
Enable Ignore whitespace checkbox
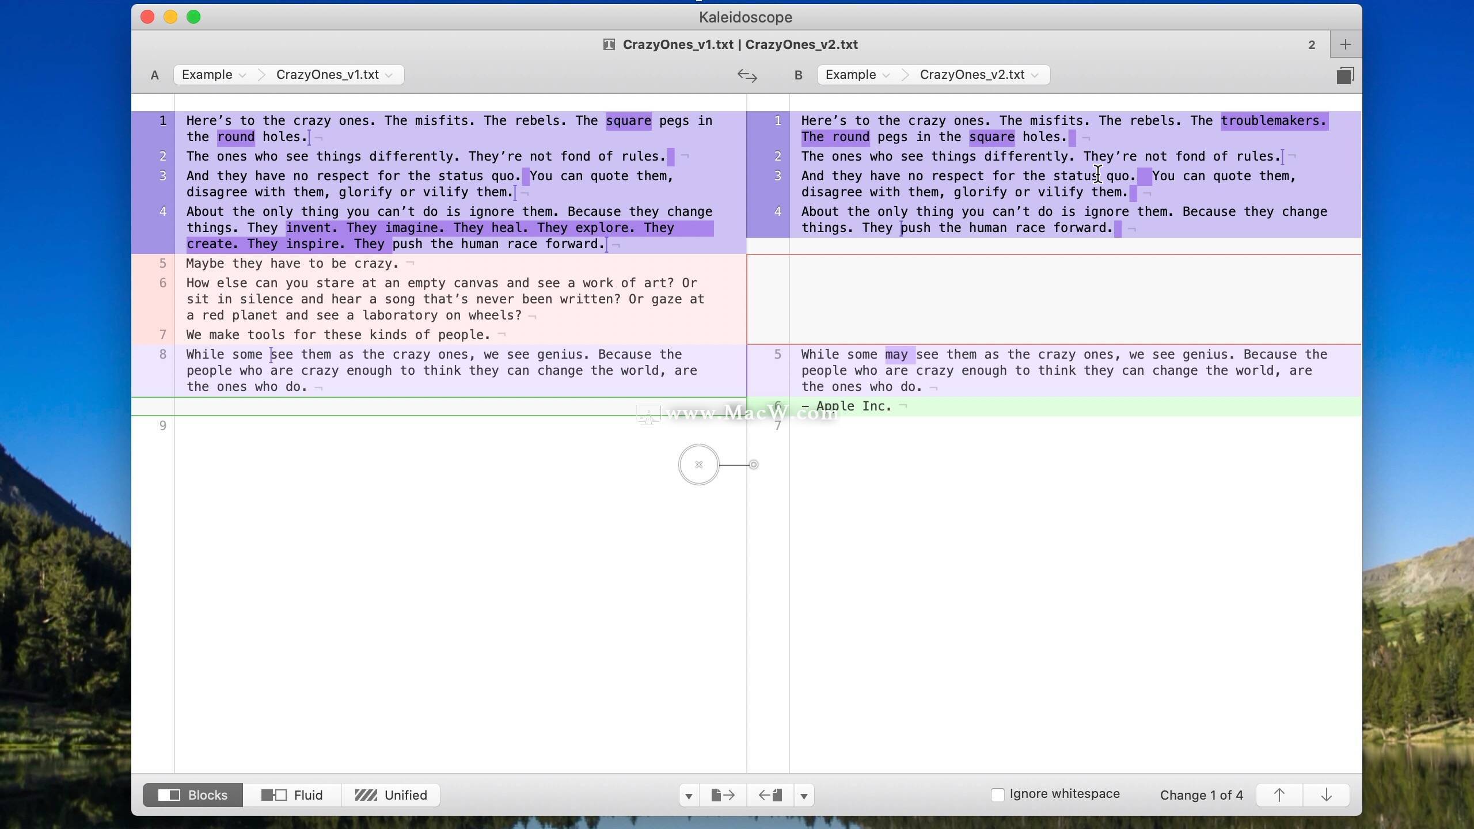(997, 795)
